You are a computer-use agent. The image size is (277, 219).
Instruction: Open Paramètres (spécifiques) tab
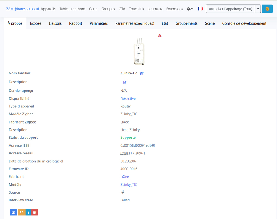coord(135,23)
